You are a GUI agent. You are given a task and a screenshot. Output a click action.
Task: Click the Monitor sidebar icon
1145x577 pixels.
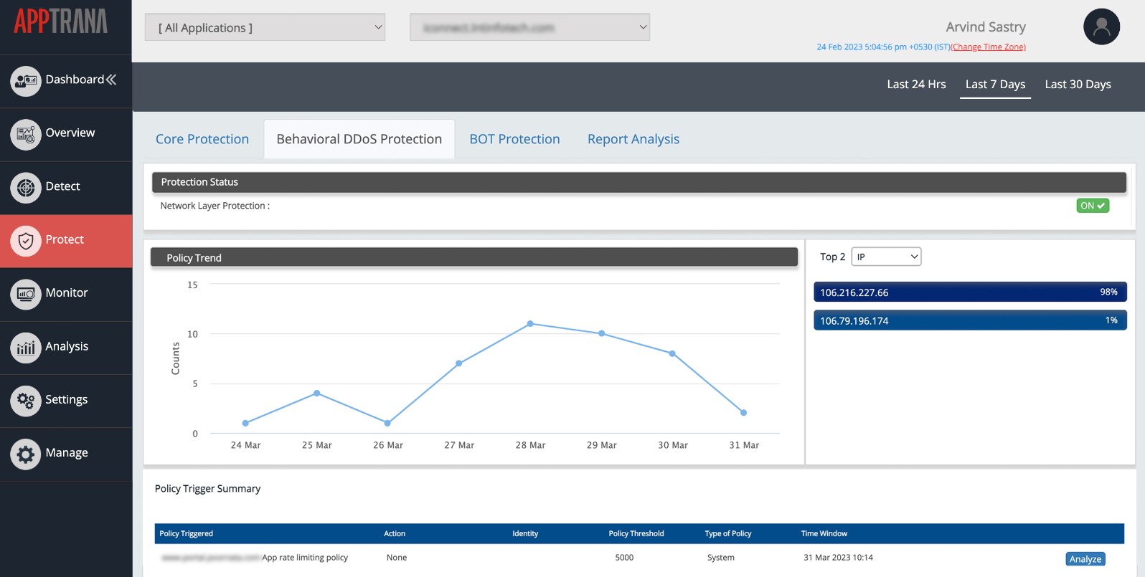[26, 294]
